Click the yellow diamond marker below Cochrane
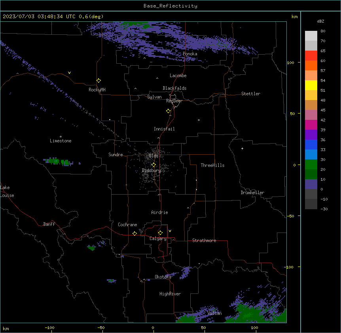This screenshot has height=333, width=341. coord(135,233)
